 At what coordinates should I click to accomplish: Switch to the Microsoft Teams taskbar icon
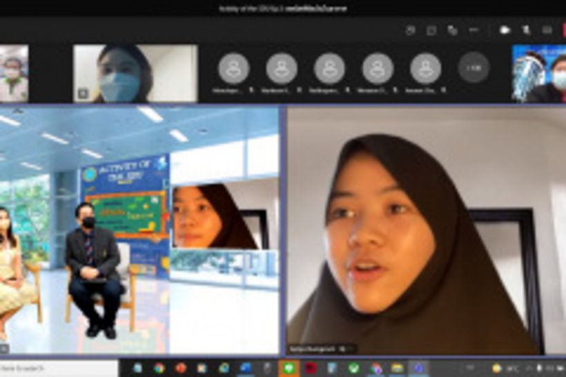pyautogui.click(x=418, y=369)
